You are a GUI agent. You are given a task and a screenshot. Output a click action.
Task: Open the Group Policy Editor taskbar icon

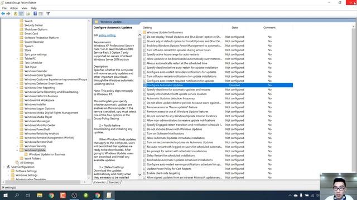click(x=109, y=195)
